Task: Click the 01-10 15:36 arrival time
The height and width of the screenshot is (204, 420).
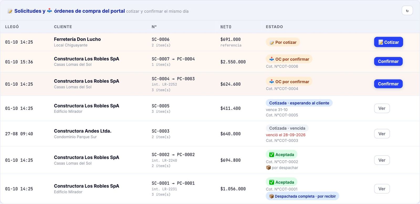Action: pyautogui.click(x=19, y=62)
